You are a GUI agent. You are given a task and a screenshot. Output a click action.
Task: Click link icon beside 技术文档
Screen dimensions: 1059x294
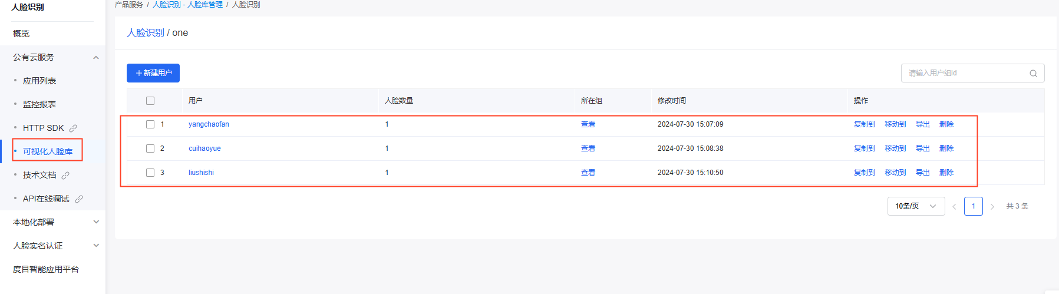pyautogui.click(x=65, y=175)
